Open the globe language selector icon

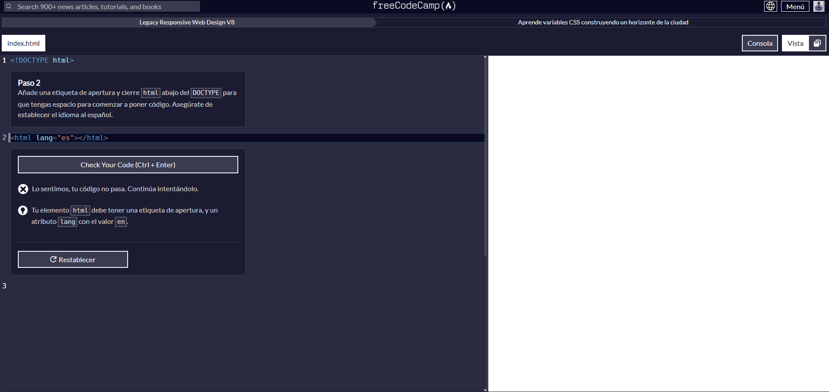(x=770, y=7)
